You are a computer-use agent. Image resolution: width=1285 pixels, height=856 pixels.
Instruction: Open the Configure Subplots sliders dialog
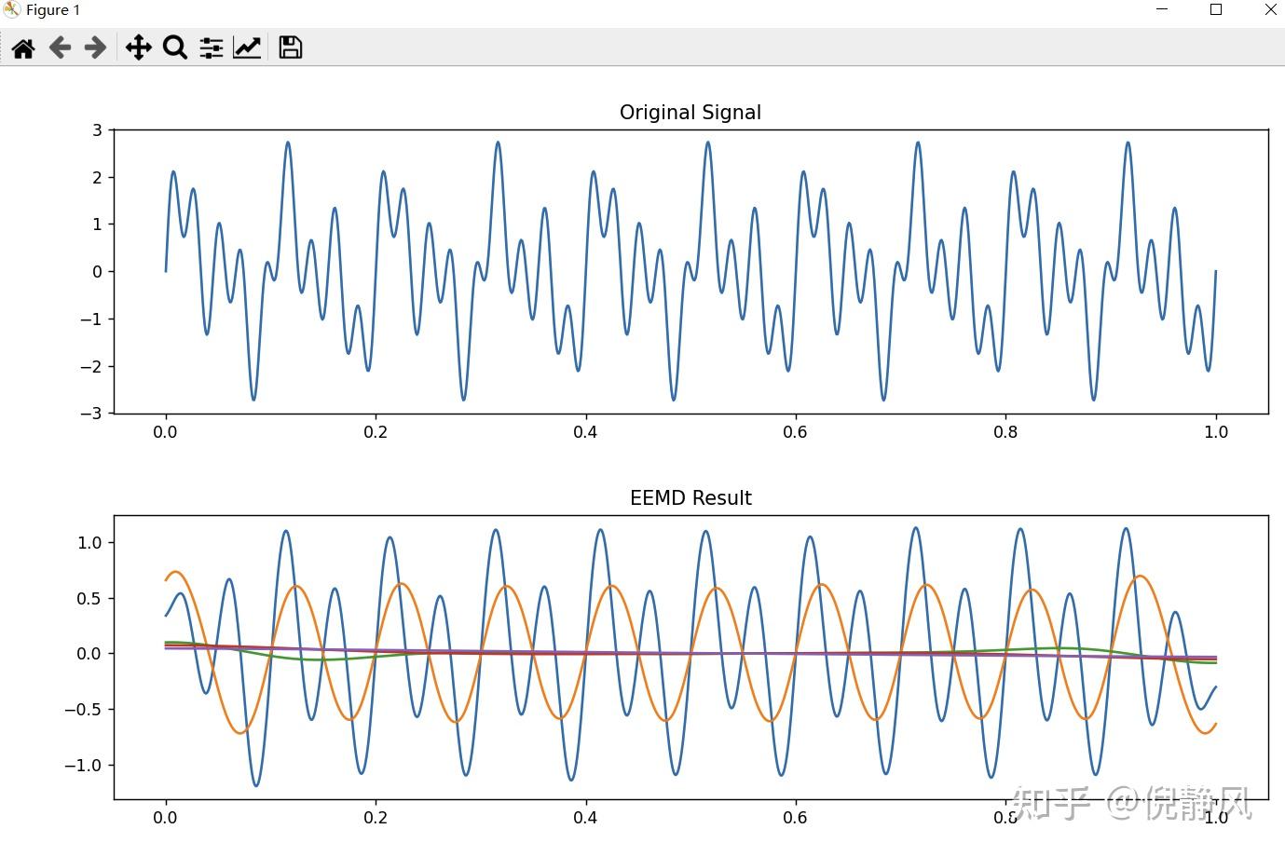[x=211, y=48]
